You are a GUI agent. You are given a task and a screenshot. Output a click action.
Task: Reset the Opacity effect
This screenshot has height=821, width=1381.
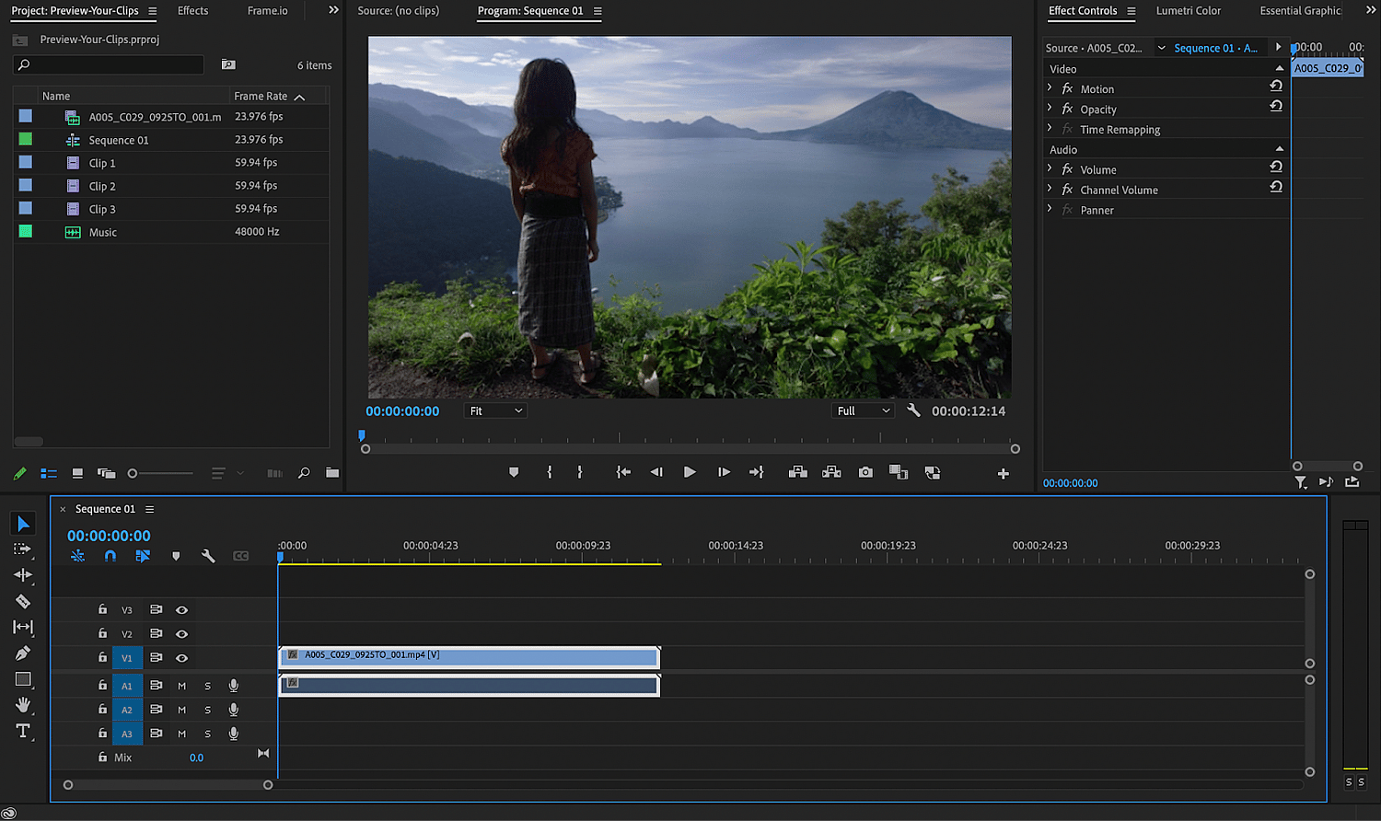(1276, 106)
